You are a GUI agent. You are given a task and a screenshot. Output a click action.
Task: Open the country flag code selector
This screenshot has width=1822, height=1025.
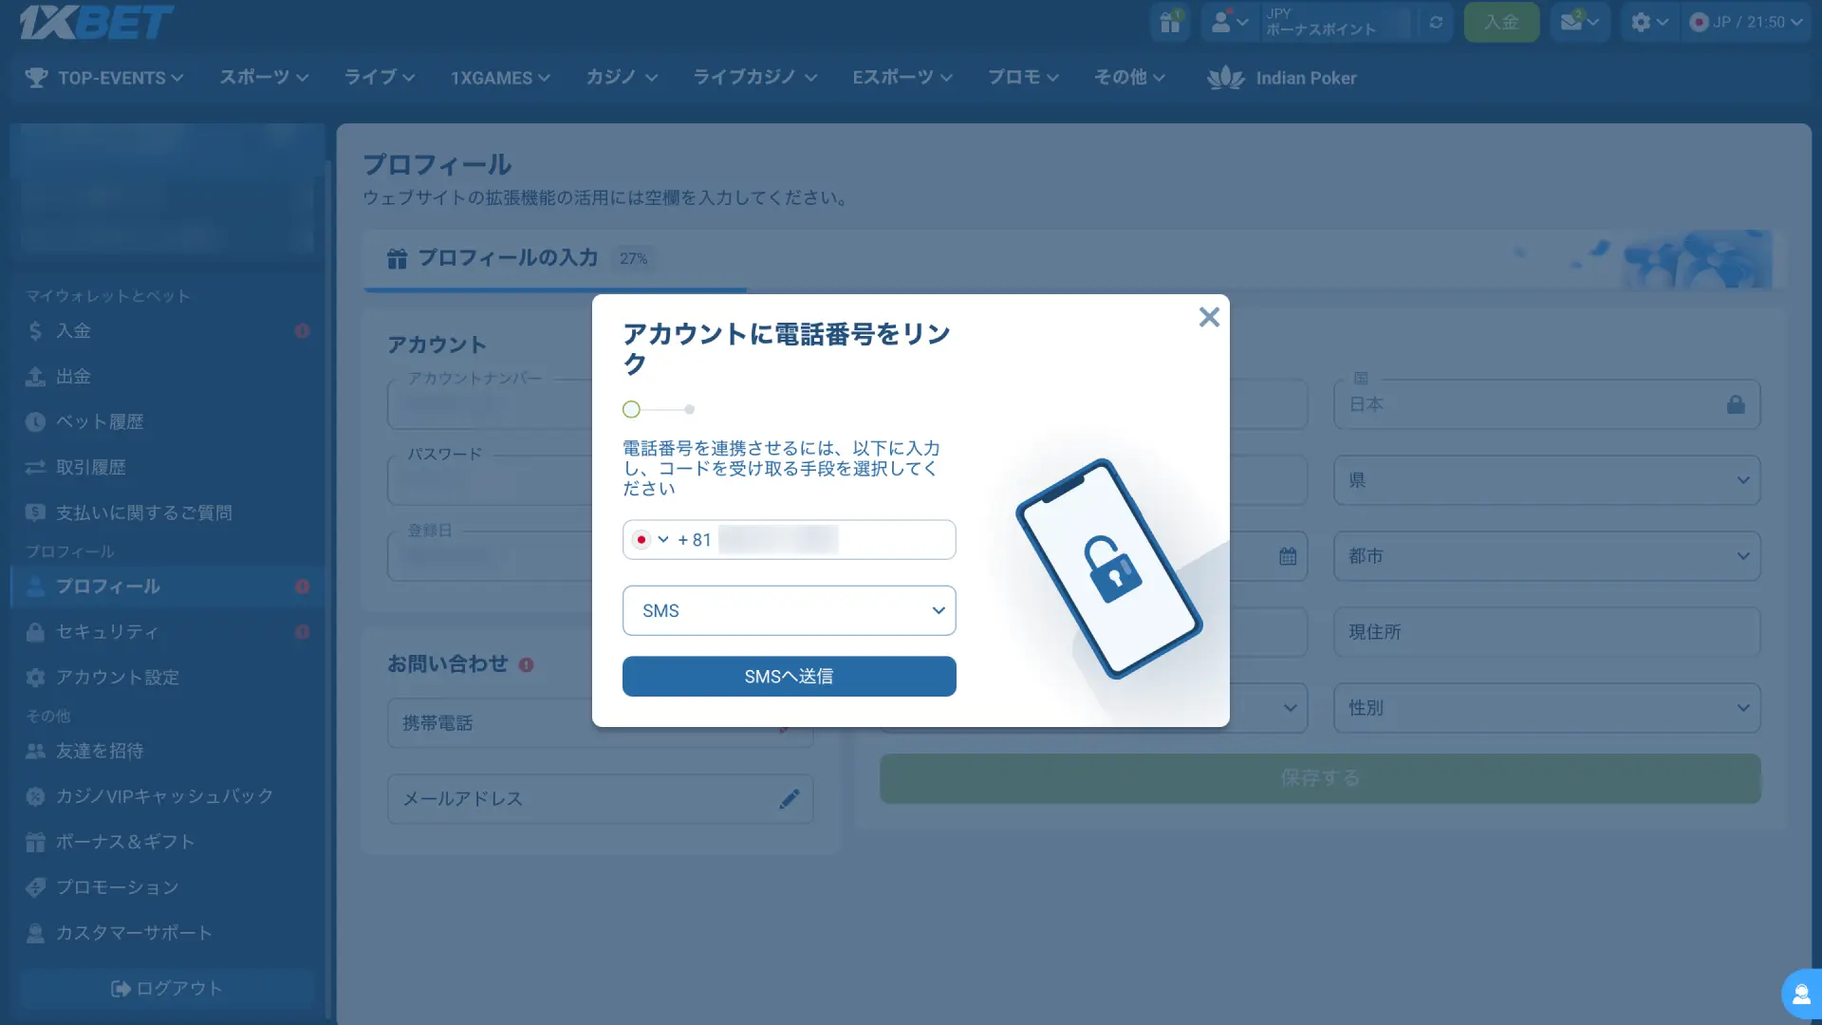(x=651, y=539)
